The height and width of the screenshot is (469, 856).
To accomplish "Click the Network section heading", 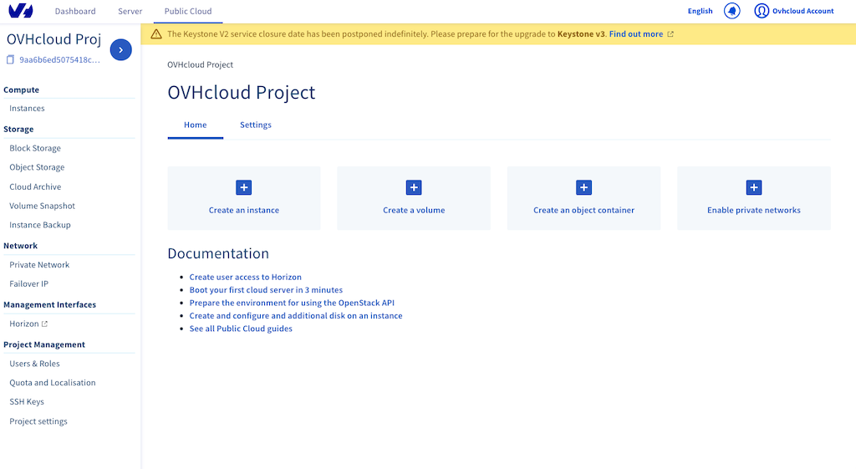I will click(x=20, y=246).
